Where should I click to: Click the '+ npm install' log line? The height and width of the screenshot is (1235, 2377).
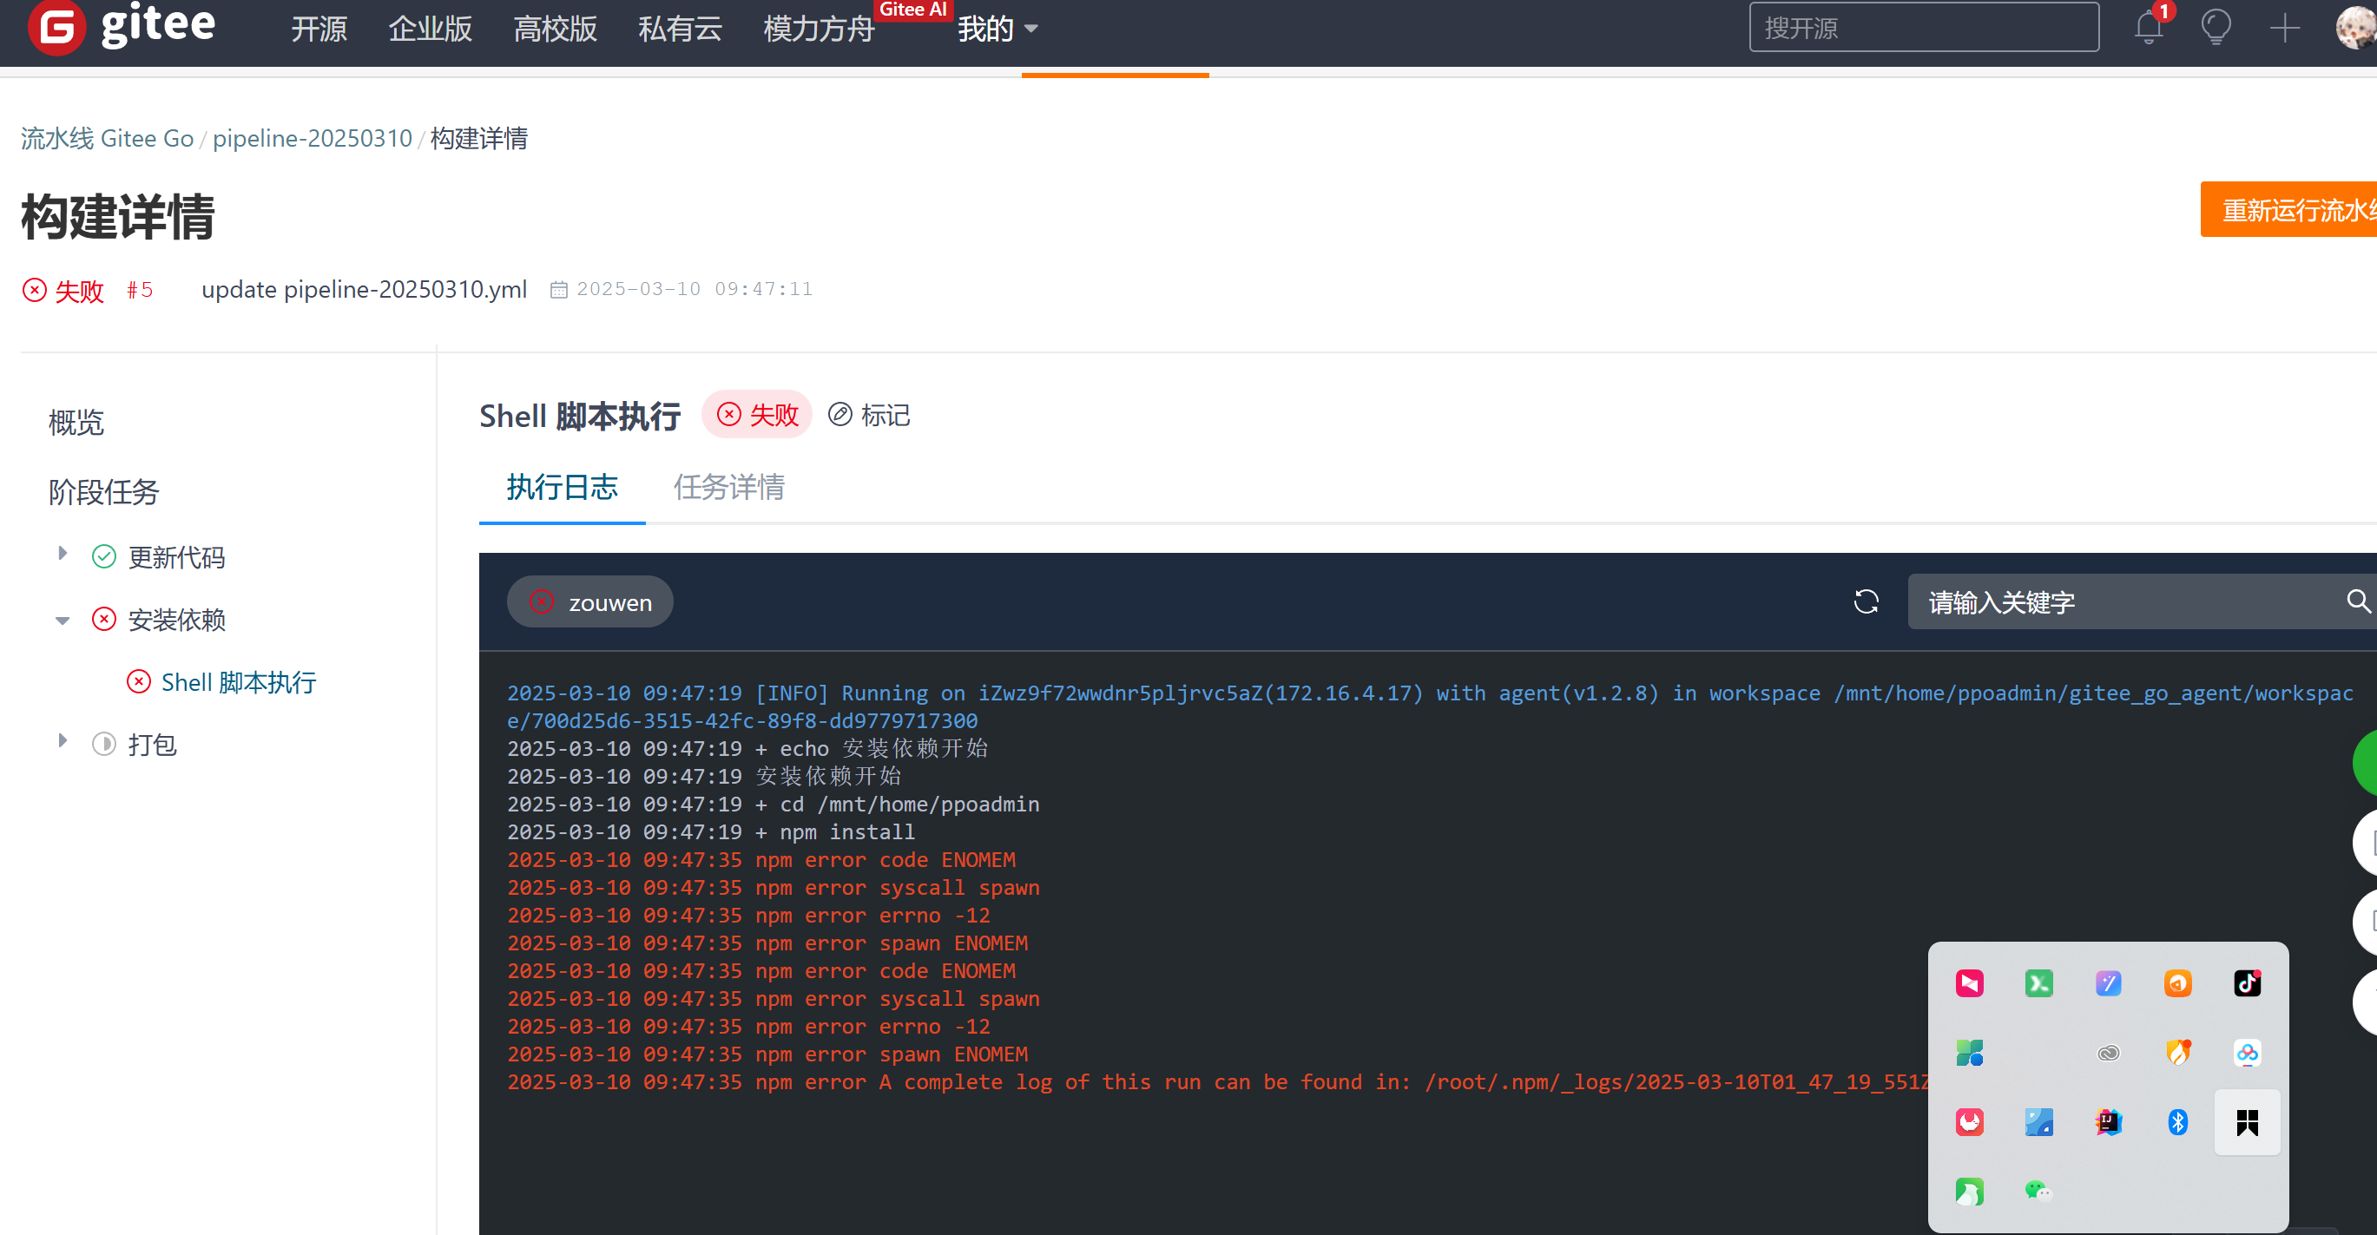710,832
